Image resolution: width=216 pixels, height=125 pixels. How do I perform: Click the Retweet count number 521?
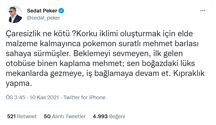point(11,116)
